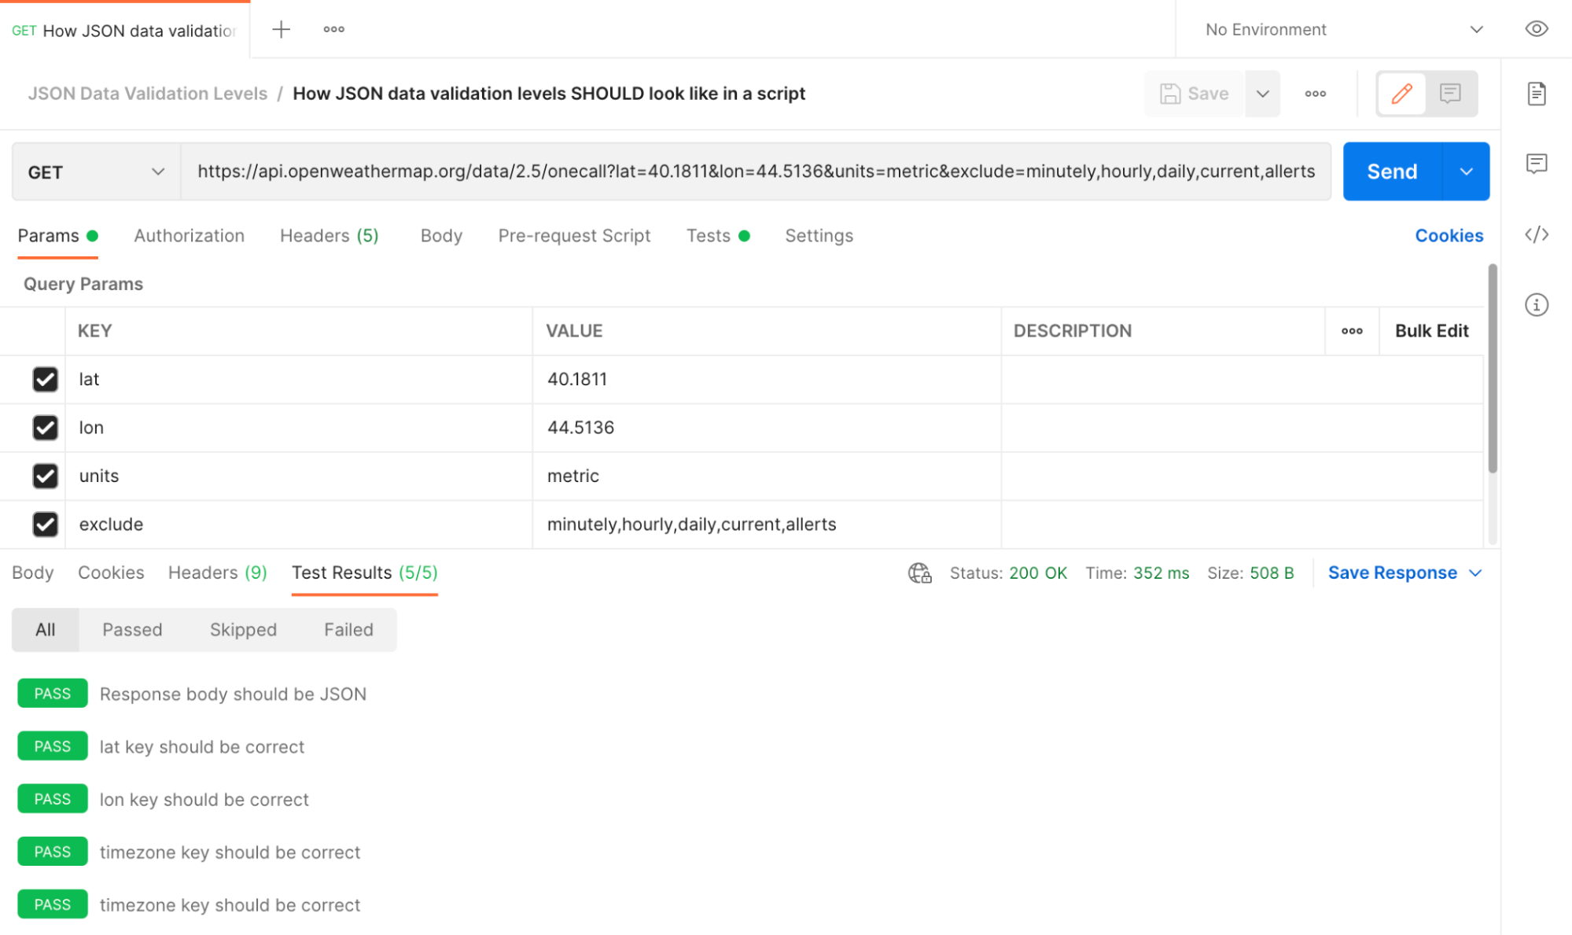Click the params table vertical scrollbar
The height and width of the screenshot is (935, 1572).
click(x=1492, y=370)
